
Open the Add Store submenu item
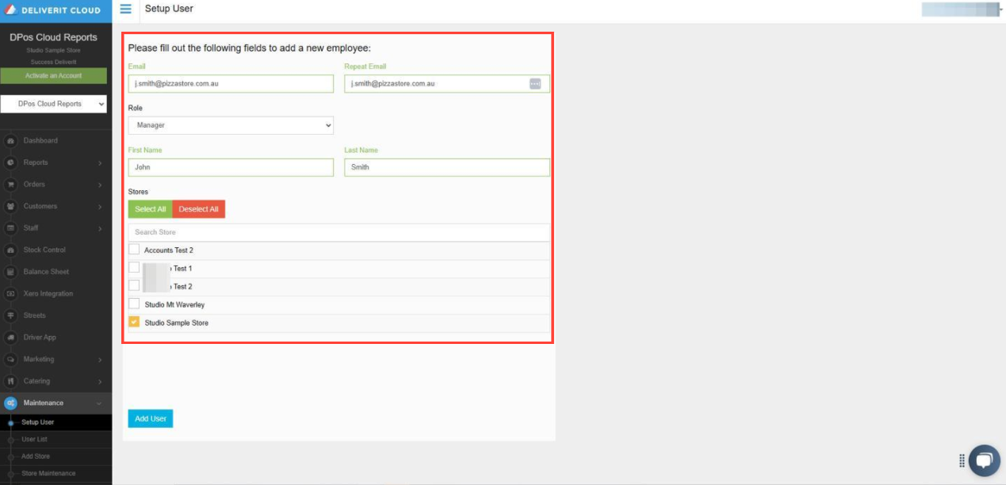[x=36, y=456]
